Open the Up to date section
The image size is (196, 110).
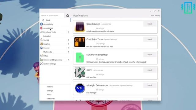(x=51, y=99)
